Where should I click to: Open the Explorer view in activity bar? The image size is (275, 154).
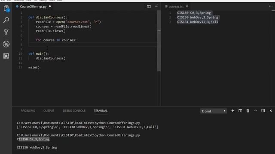tap(6, 9)
